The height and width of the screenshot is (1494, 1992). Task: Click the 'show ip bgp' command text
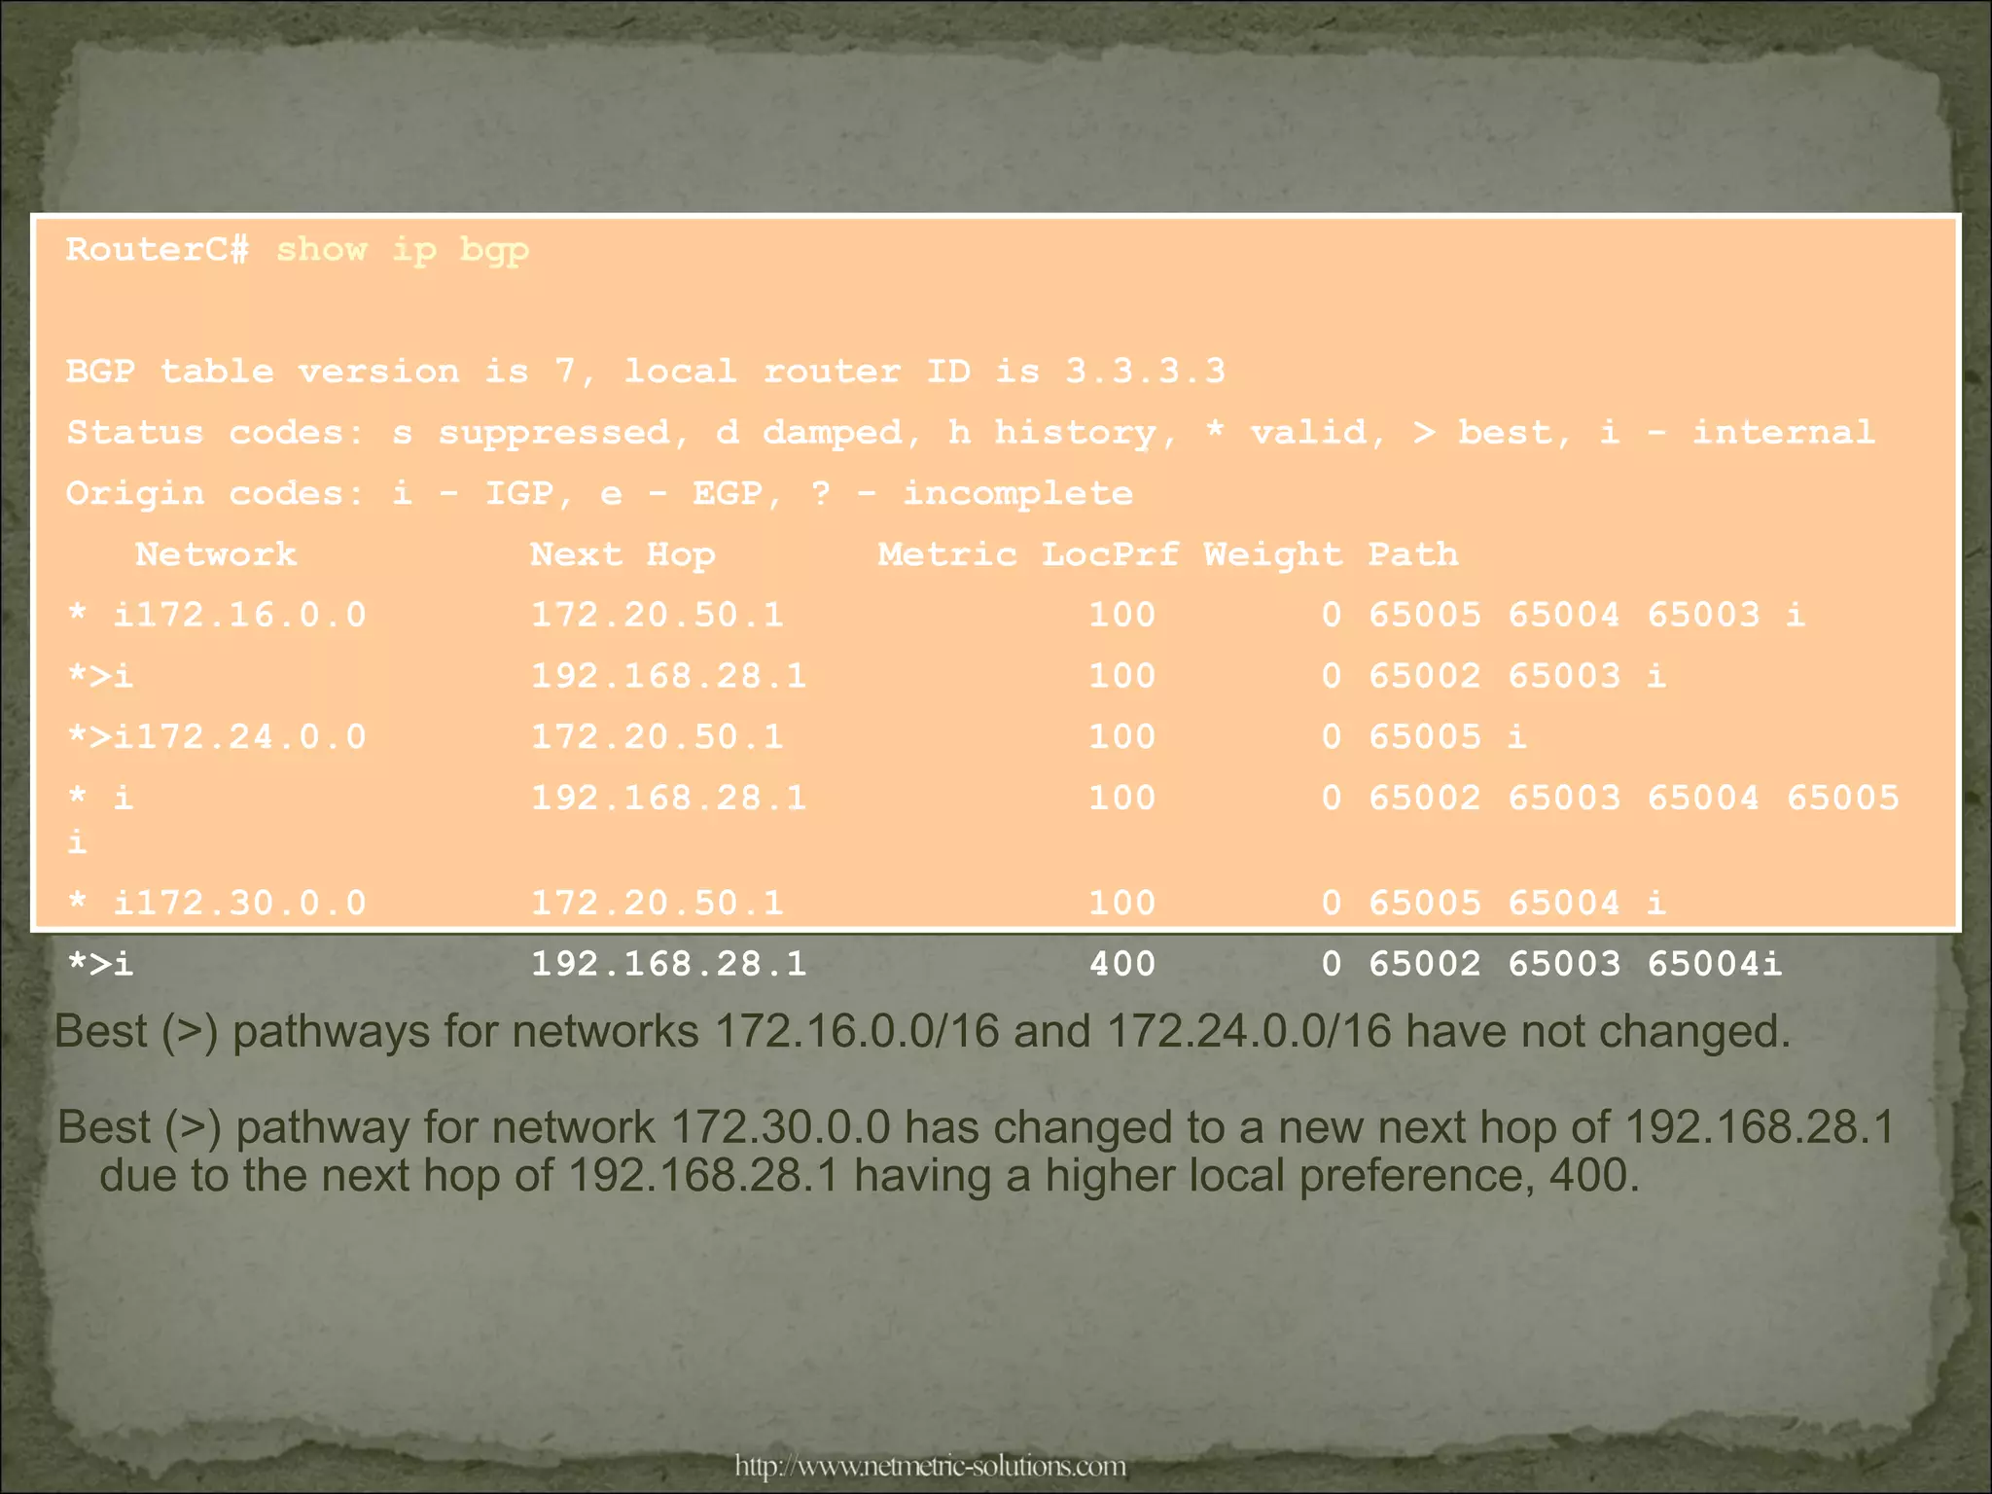(x=403, y=251)
